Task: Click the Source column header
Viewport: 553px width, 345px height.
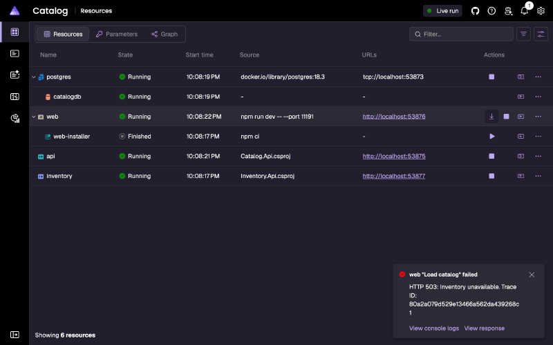Action: 250,55
